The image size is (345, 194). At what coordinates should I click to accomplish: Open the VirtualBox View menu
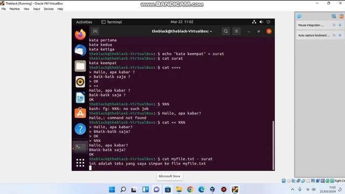pos(26,9)
